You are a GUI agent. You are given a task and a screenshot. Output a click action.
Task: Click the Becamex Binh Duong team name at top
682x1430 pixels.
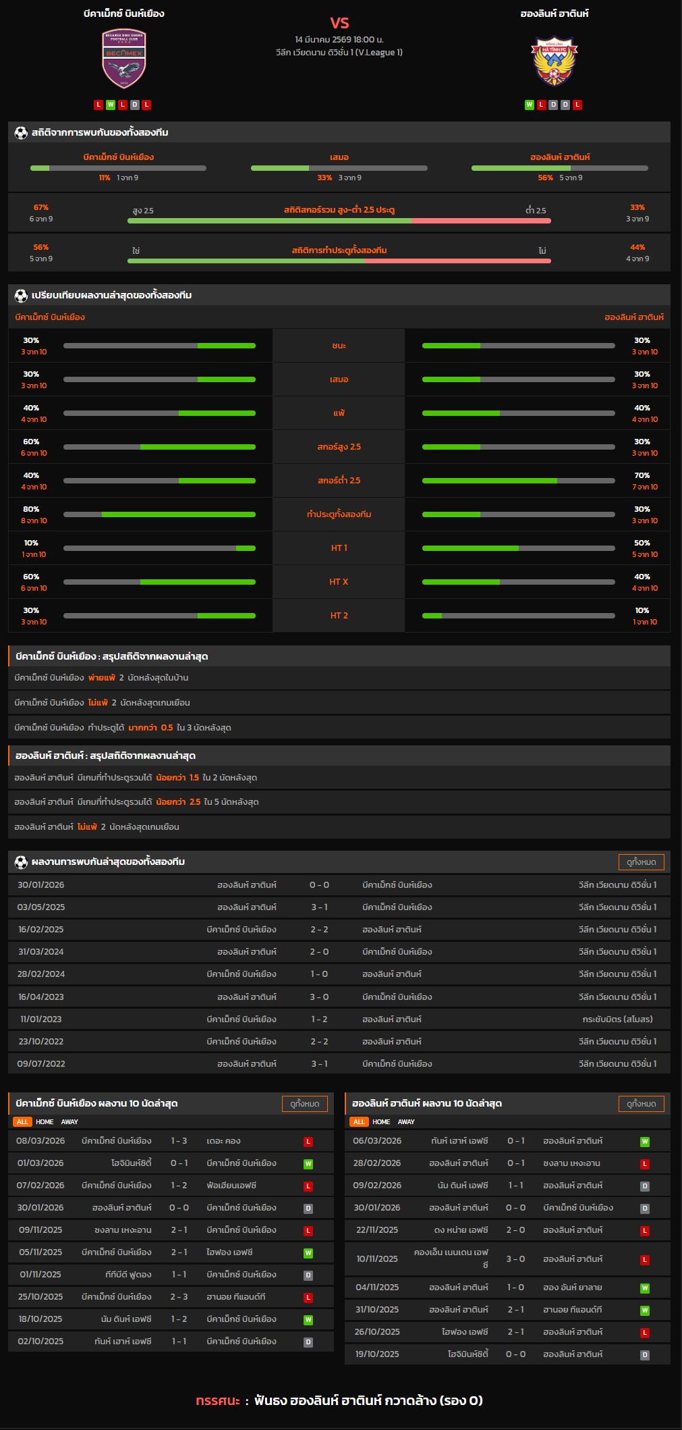[x=123, y=14]
